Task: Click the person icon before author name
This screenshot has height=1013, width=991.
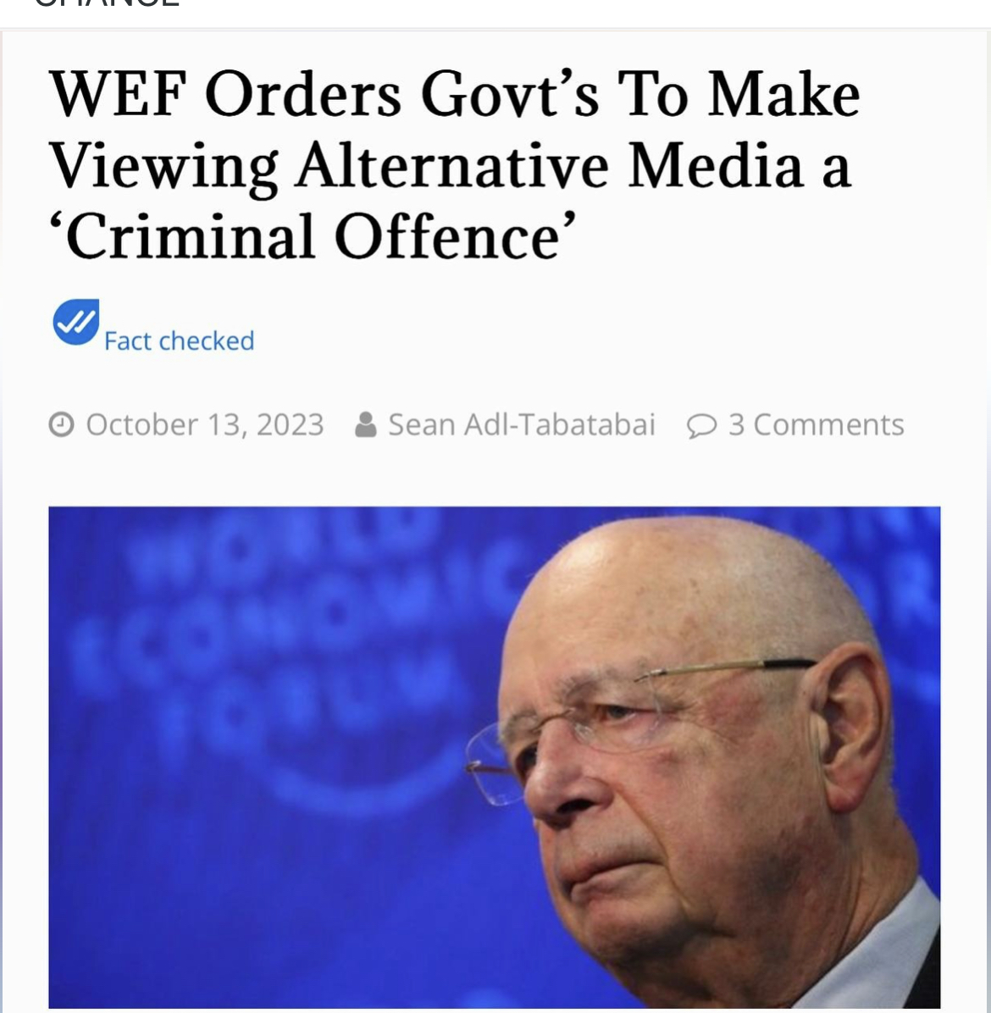Action: [x=366, y=424]
